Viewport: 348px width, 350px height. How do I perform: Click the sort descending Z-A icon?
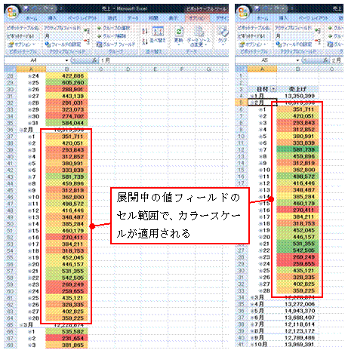coord(145,41)
